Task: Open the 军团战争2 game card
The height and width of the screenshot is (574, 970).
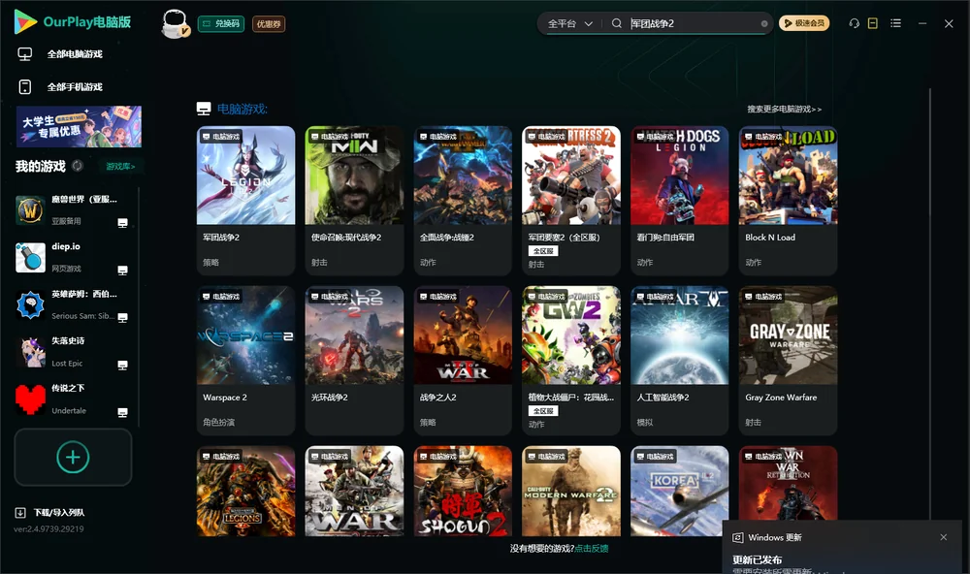Action: [x=245, y=201]
